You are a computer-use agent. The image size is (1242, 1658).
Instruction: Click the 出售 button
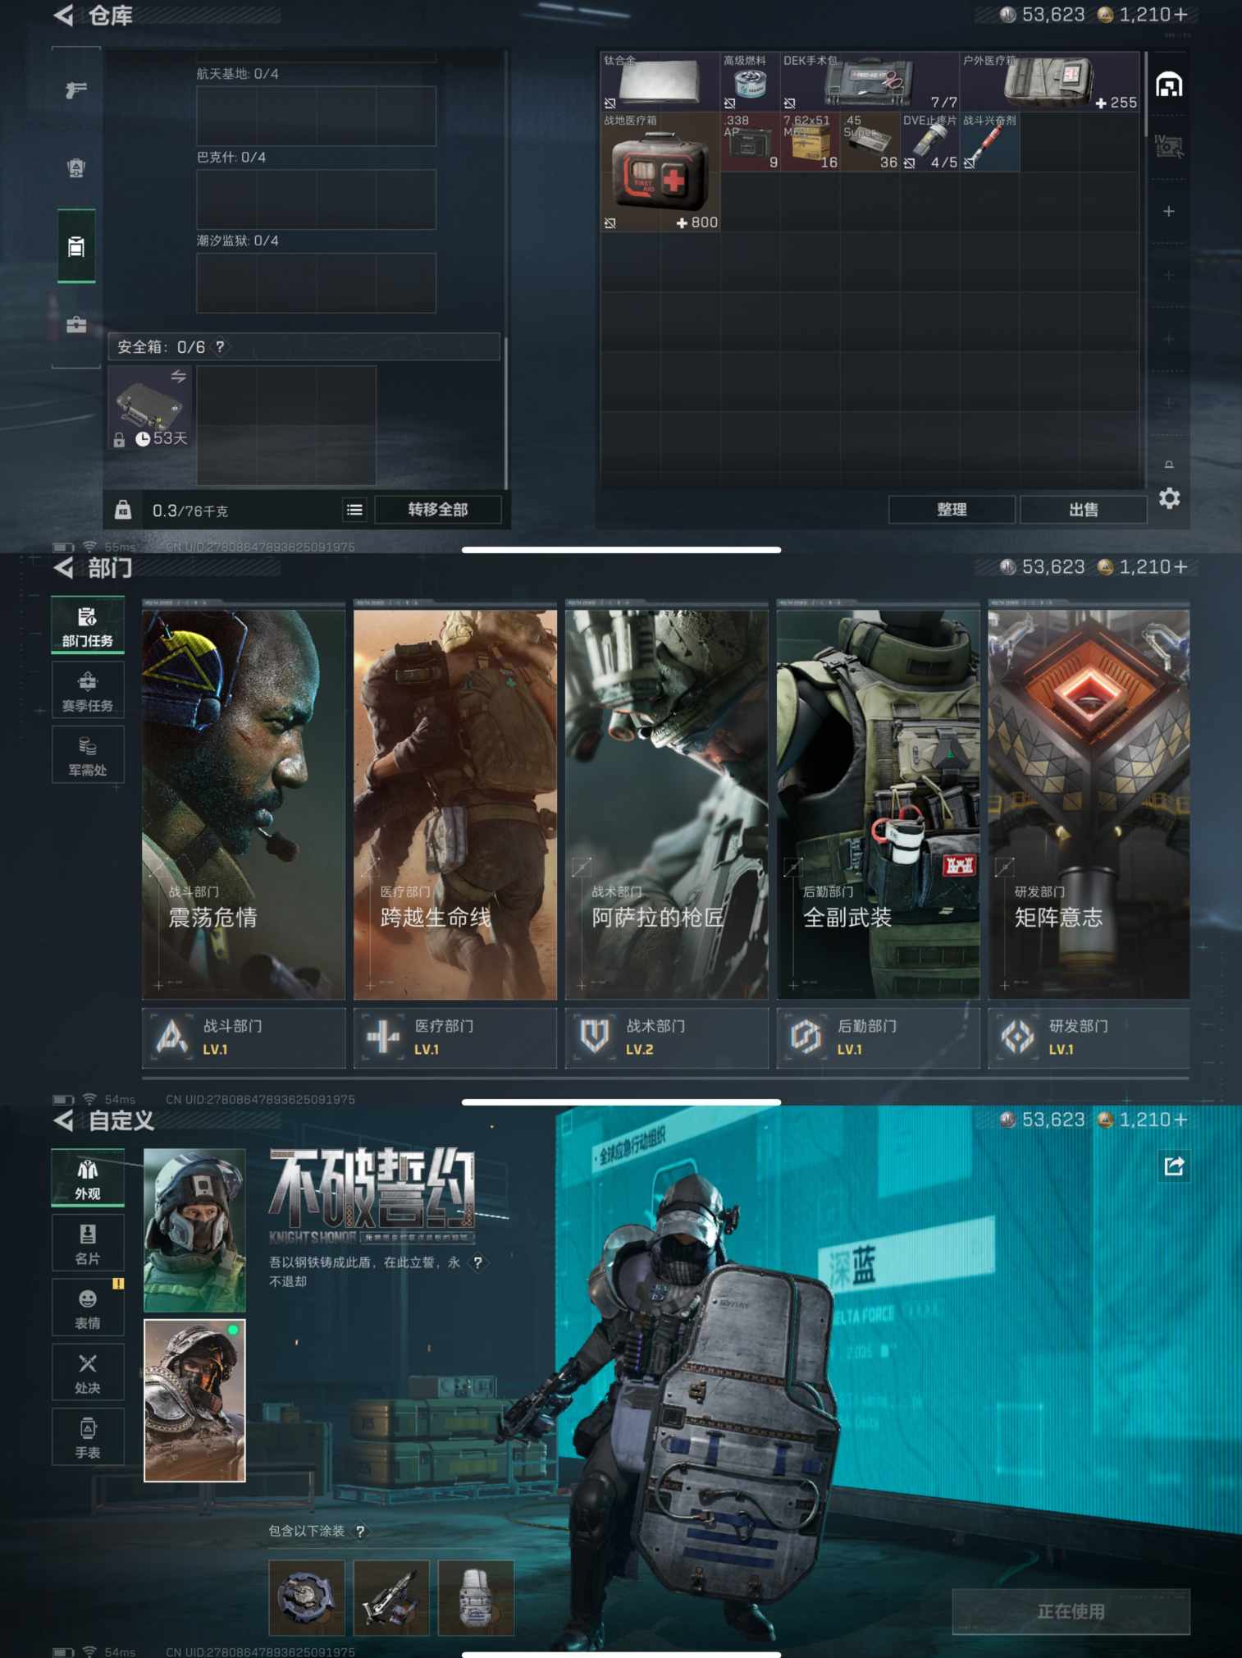pos(1083,510)
